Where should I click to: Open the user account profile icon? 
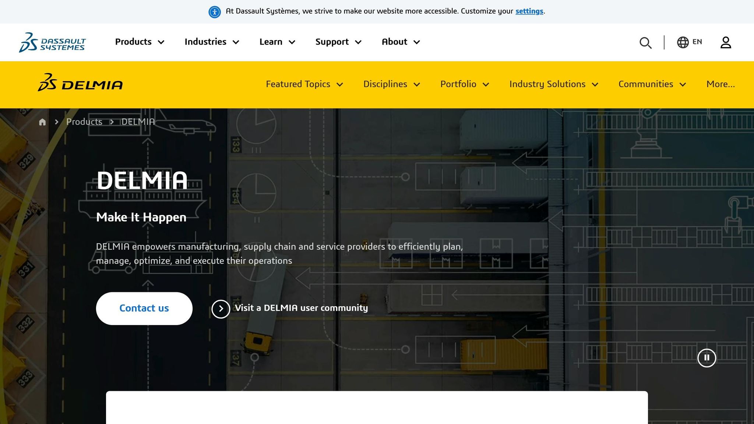tap(726, 42)
